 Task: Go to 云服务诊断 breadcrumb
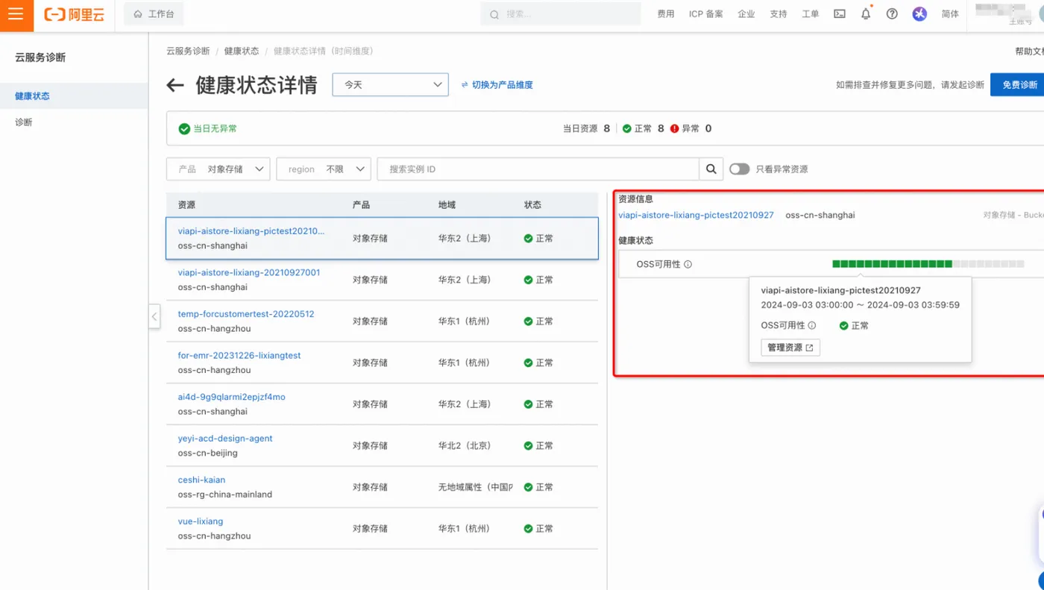click(188, 51)
